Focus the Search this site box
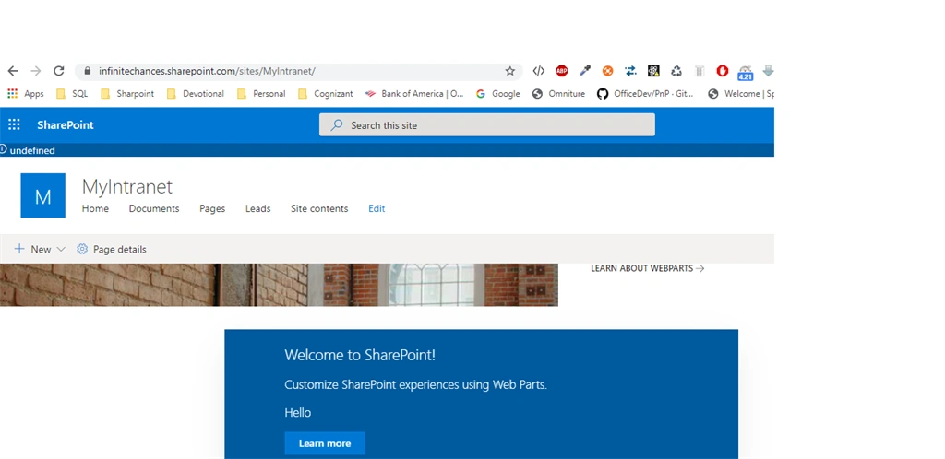945x459 pixels. pos(487,125)
